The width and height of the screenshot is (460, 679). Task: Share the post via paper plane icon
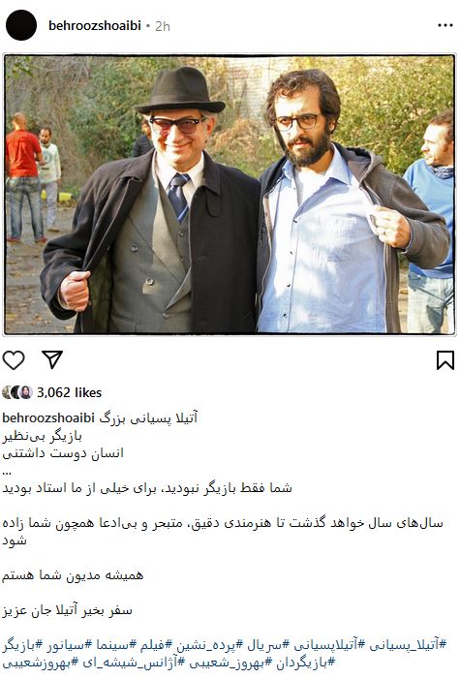(52, 359)
